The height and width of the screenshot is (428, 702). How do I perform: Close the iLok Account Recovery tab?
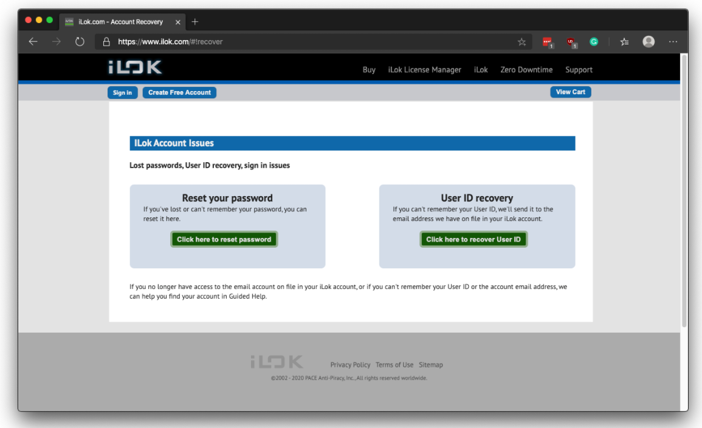click(177, 22)
